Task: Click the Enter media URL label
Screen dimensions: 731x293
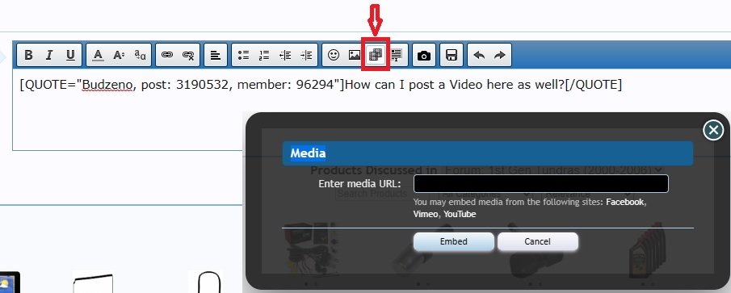Action: click(359, 183)
